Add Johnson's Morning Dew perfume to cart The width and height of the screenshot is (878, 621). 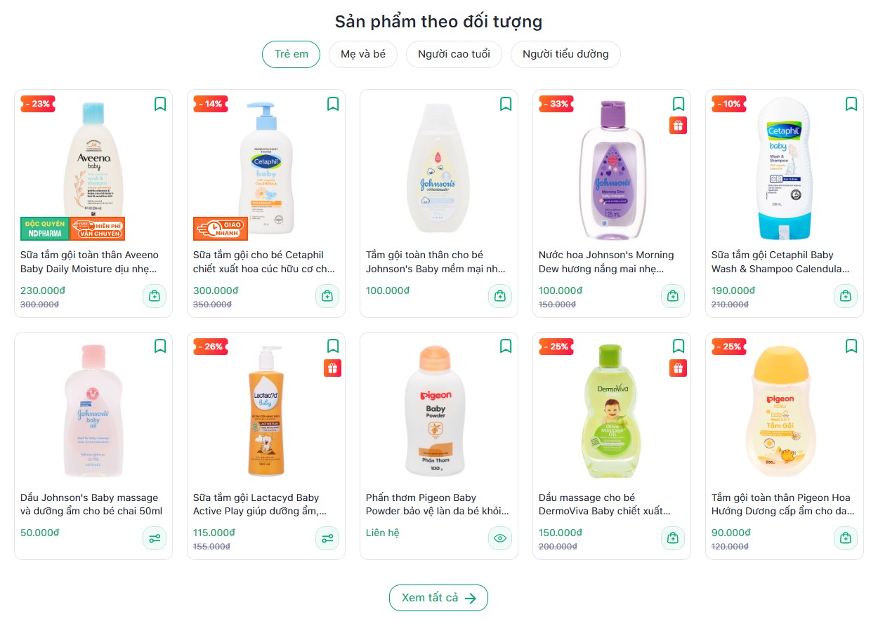point(672,296)
